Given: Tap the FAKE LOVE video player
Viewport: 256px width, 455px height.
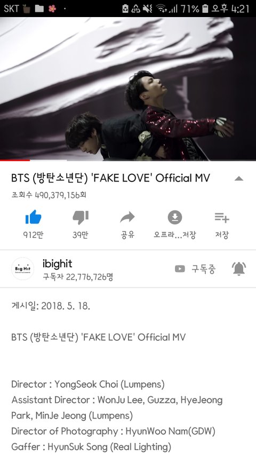Looking at the screenshot, I should click(128, 89).
